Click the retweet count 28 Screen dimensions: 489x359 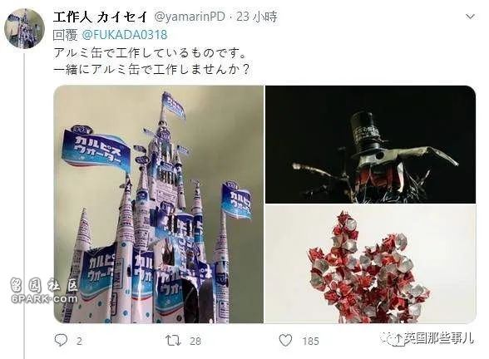pos(195,342)
